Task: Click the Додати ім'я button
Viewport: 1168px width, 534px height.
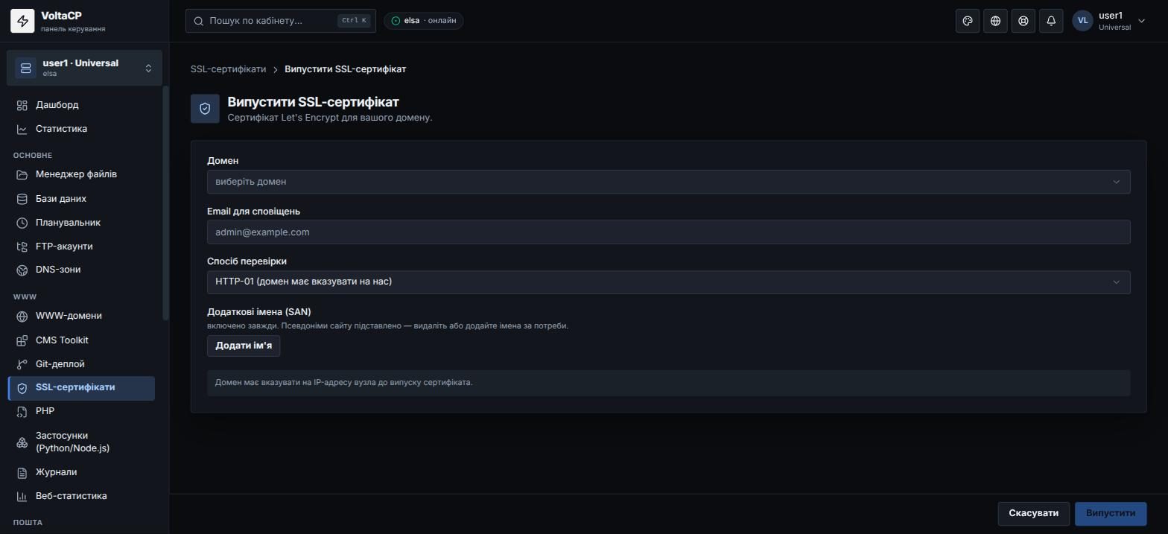Action: (244, 346)
